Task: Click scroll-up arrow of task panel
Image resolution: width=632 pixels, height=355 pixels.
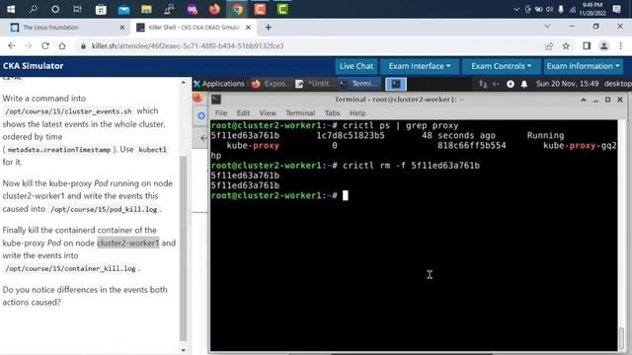Action: 184,82
